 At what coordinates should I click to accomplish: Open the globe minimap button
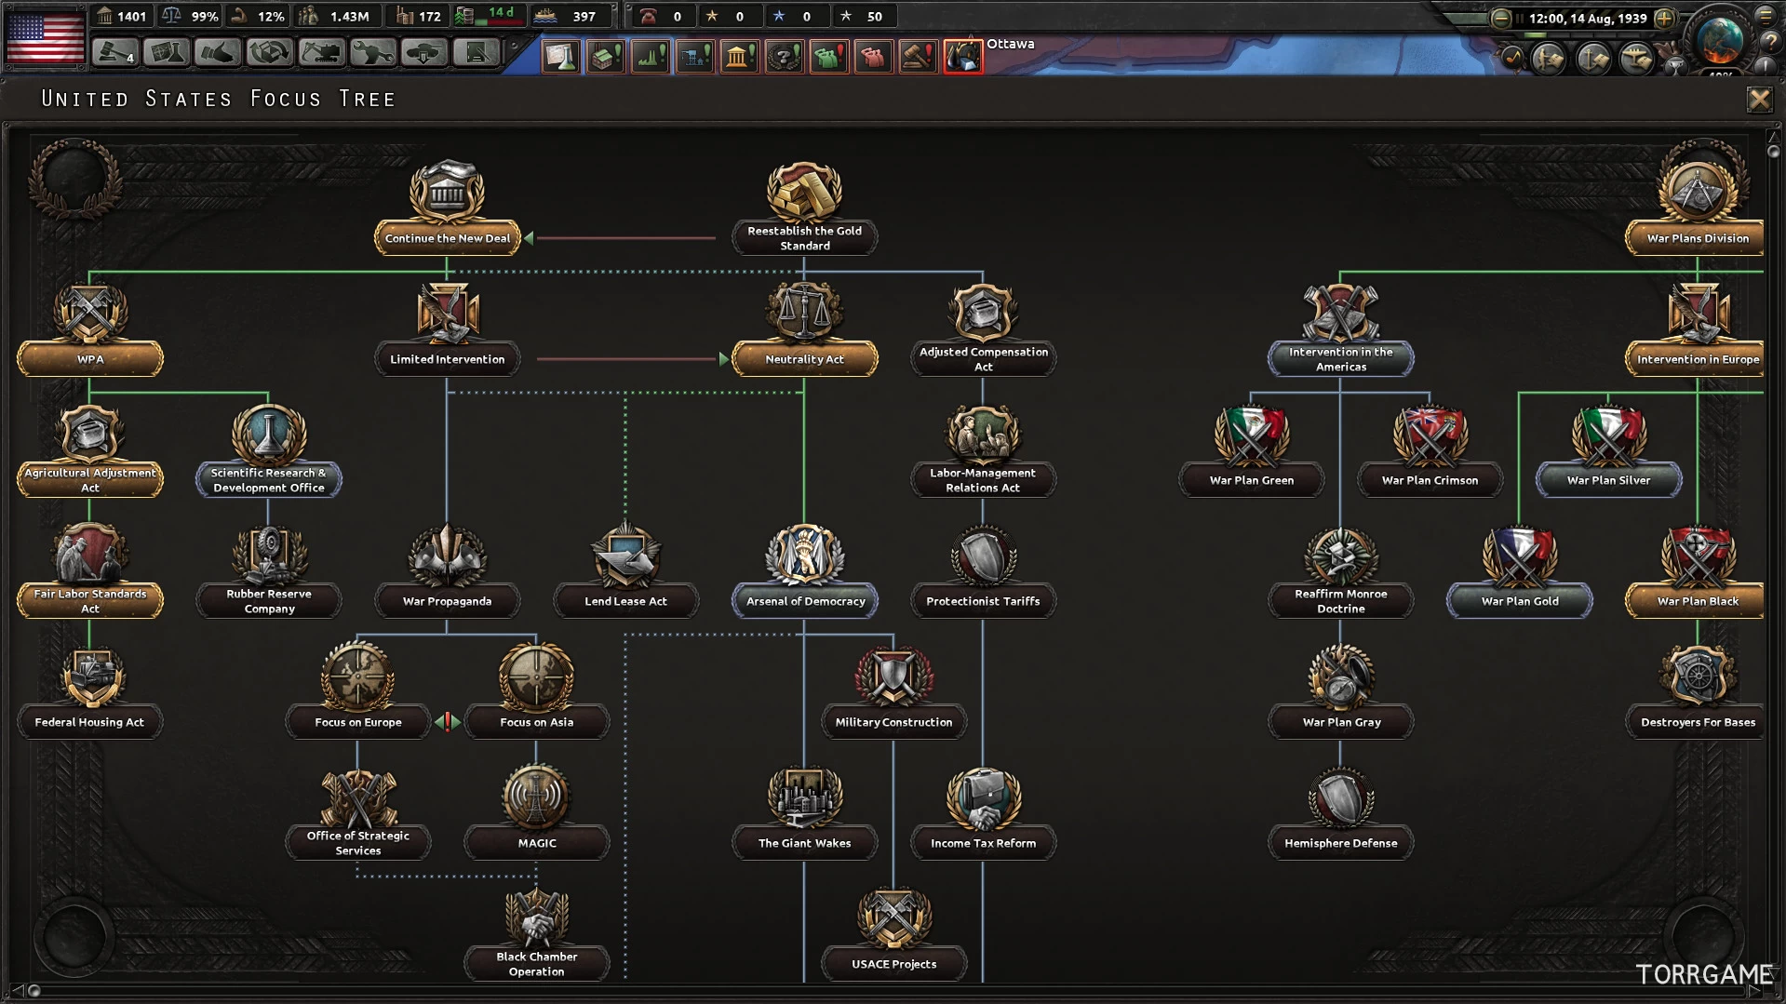tap(1719, 39)
